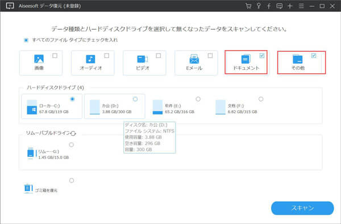Check the ビデオ checkbox
This screenshot has height=224, width=341.
159,56
